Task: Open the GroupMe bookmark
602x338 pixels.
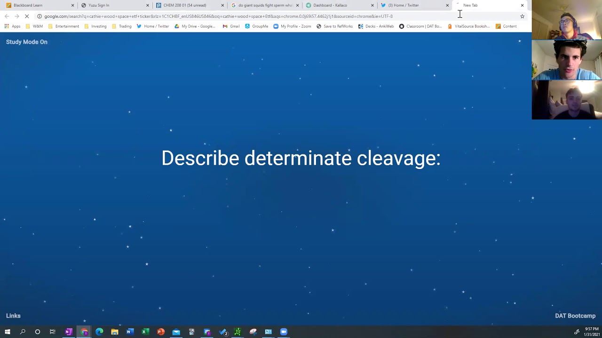Action: pos(256,26)
